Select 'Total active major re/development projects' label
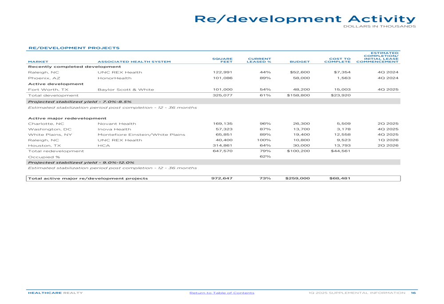The width and height of the screenshot is (444, 304). pos(88,178)
